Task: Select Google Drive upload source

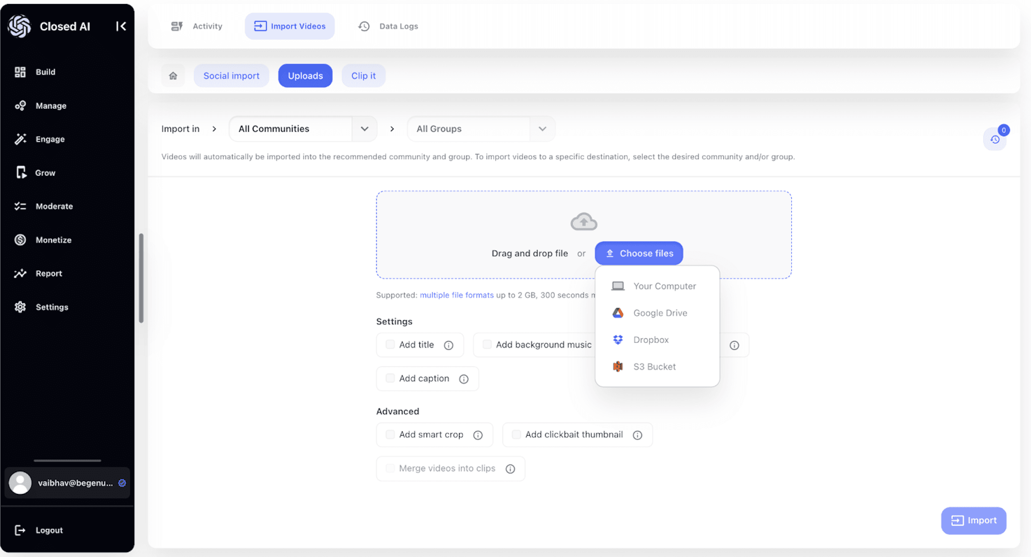Action: click(660, 313)
